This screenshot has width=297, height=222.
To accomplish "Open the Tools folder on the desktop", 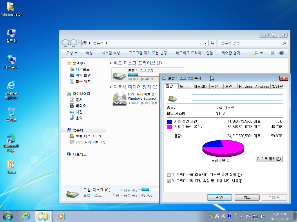I will coord(11,167).
